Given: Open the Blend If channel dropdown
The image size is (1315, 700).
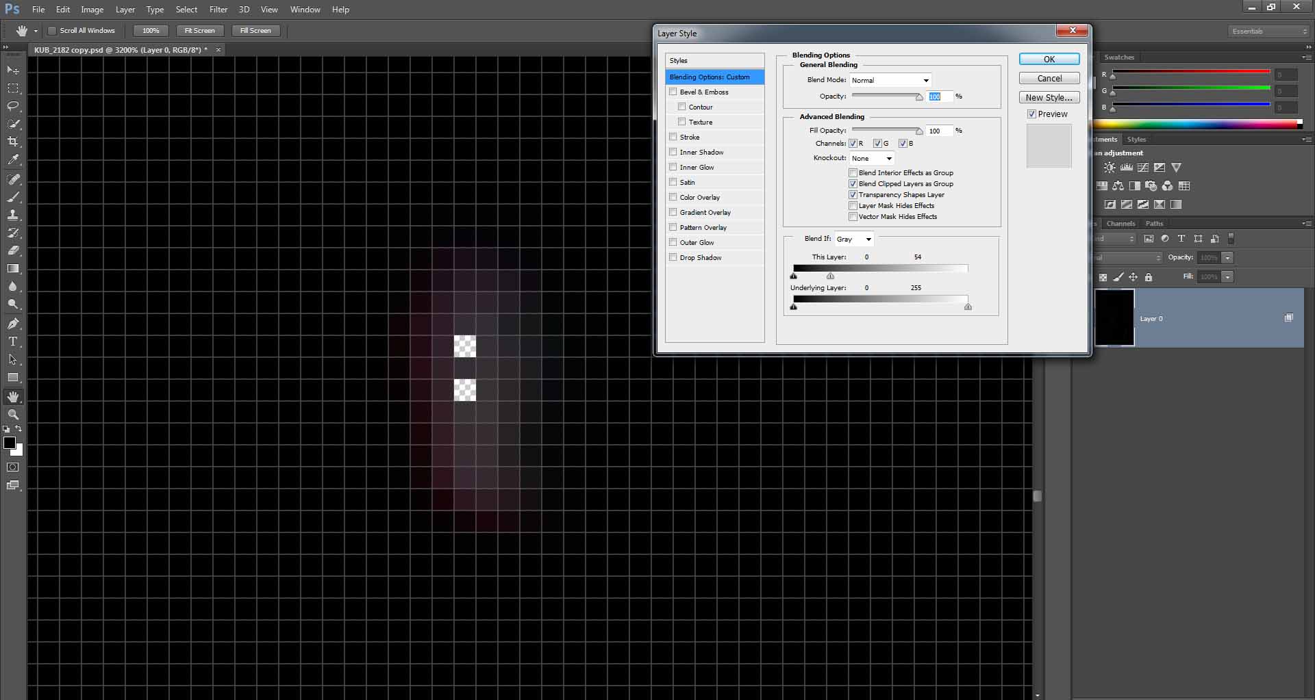Looking at the screenshot, I should pyautogui.click(x=854, y=239).
